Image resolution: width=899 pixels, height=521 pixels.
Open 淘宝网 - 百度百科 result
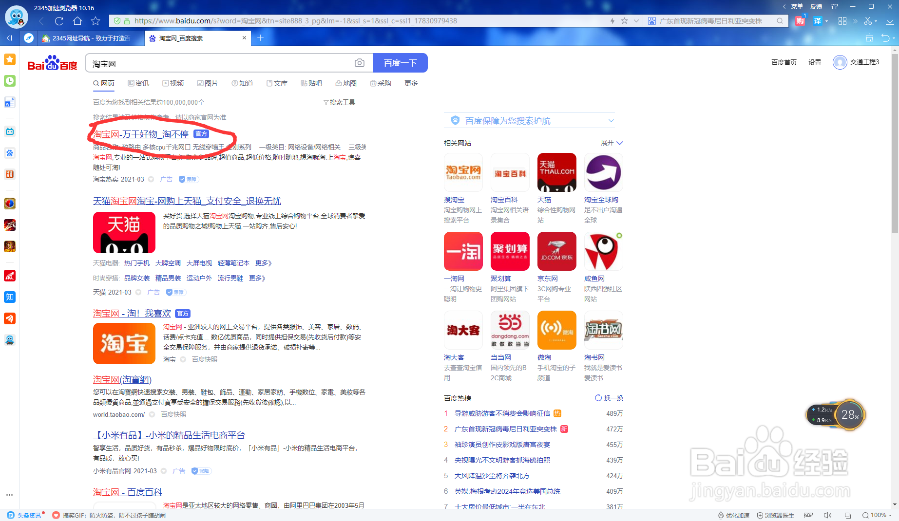[x=128, y=492]
